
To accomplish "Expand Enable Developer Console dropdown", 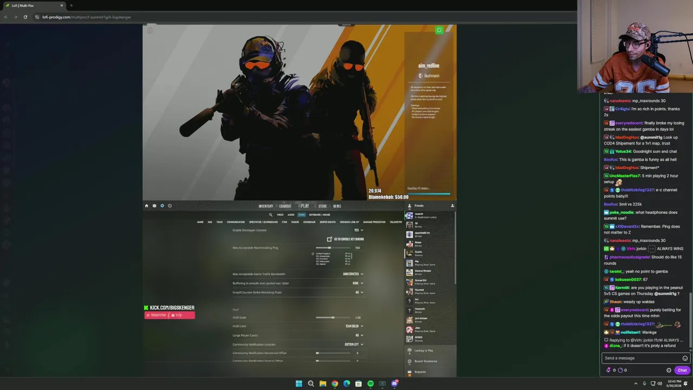I will click(x=358, y=230).
